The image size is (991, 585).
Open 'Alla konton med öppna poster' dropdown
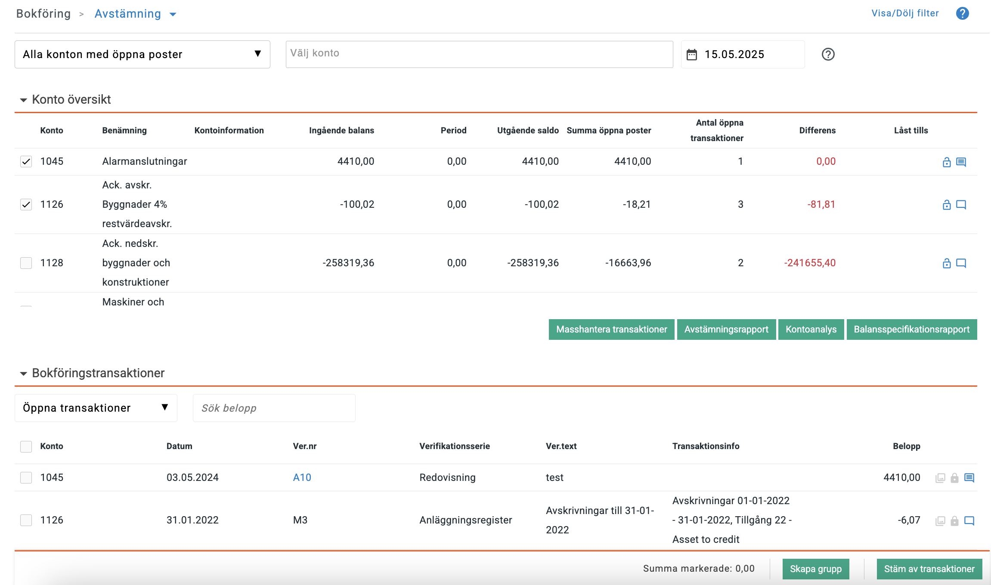[x=142, y=54]
